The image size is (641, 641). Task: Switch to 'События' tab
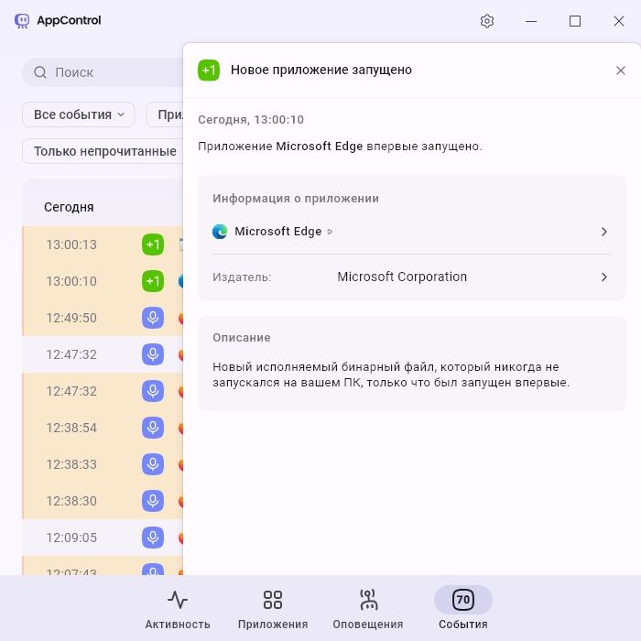pos(463,609)
